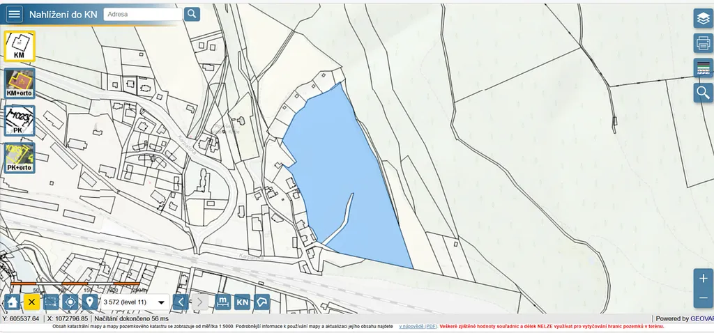Activate rectangle selection tool

point(51,302)
